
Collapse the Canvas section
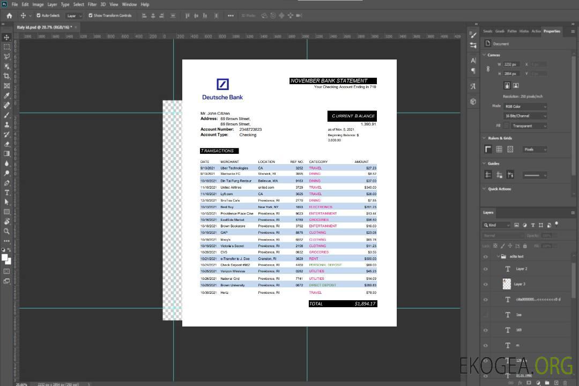484,55
